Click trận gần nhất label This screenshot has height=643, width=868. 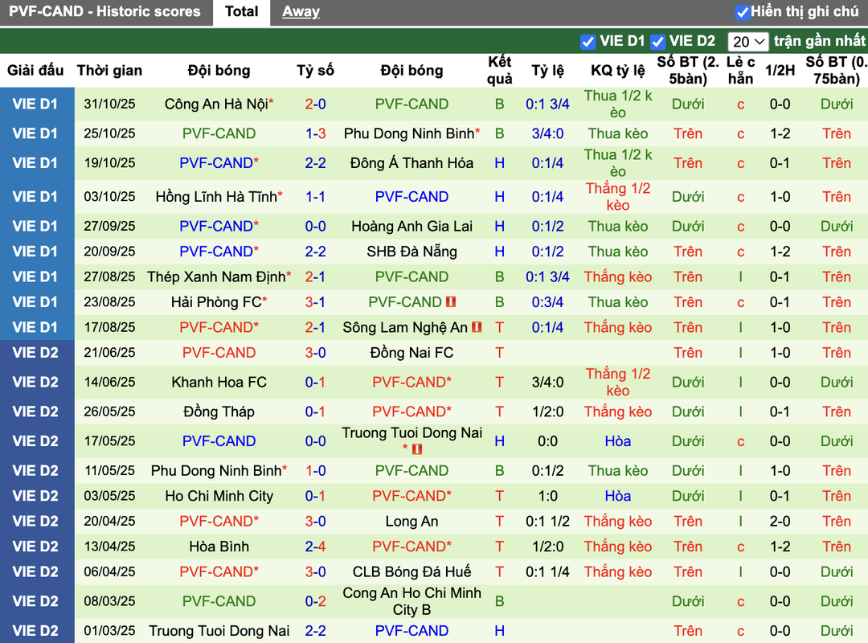pyautogui.click(x=819, y=41)
